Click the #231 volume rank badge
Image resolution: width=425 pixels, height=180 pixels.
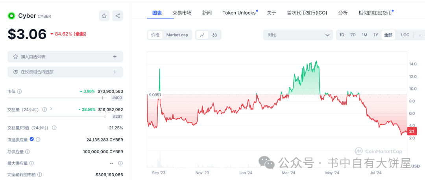click(x=117, y=117)
